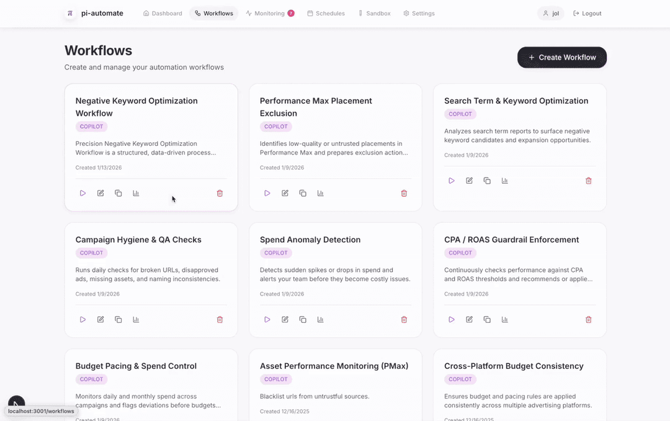The width and height of the screenshot is (670, 421).
Task: Run the Negative Keyword Optimization Workflow
Action: point(83,193)
